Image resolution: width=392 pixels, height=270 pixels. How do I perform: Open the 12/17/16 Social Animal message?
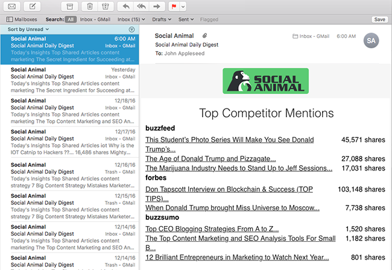pyautogui.click(x=69, y=142)
